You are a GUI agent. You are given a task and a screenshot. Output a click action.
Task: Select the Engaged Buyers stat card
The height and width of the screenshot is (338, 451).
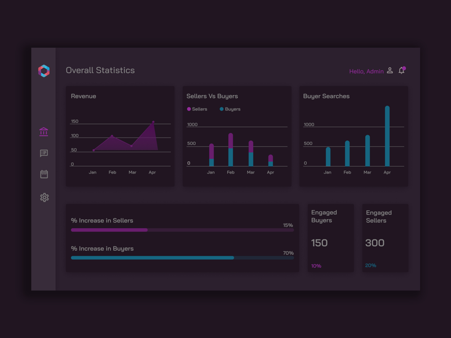(331, 237)
